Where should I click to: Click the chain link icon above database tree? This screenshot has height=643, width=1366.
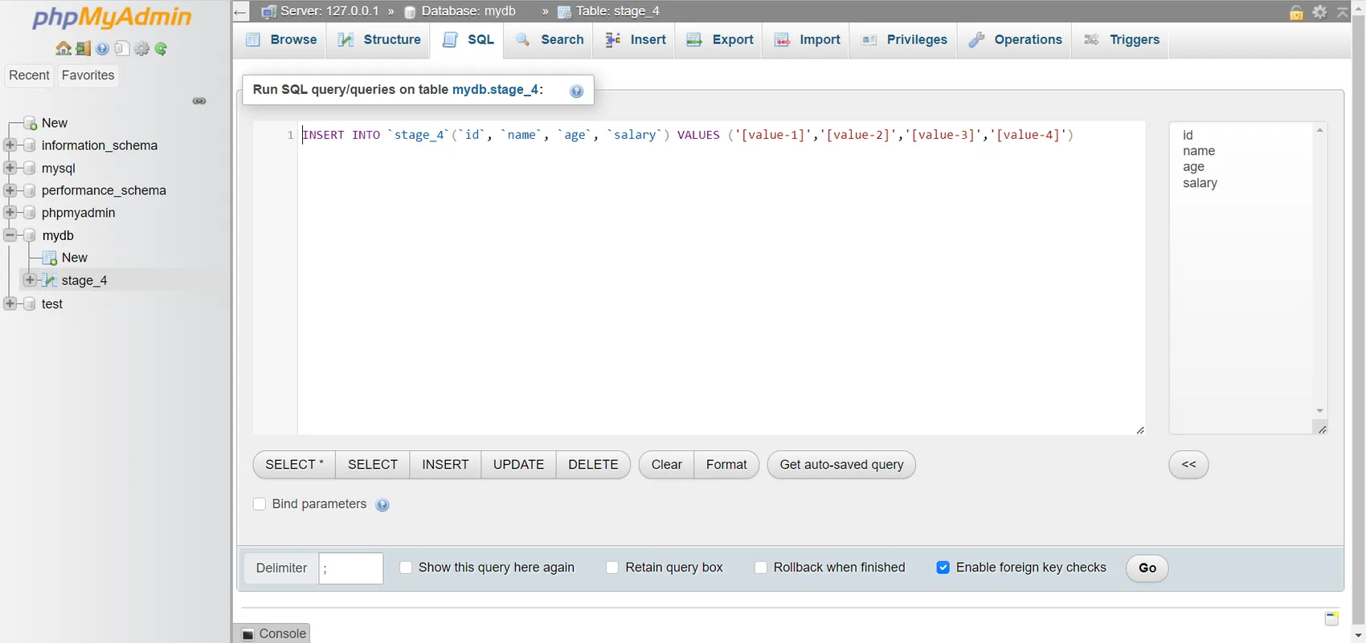click(x=199, y=101)
